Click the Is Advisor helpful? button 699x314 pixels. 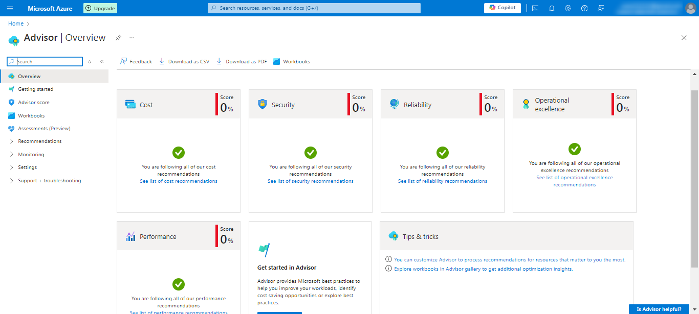coord(659,309)
